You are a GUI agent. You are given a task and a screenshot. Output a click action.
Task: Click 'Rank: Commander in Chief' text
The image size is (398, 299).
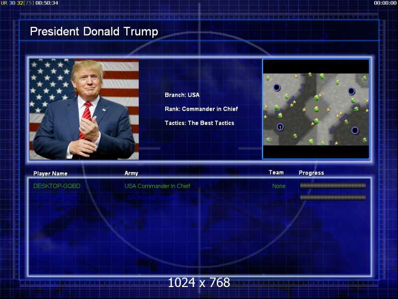coord(201,109)
